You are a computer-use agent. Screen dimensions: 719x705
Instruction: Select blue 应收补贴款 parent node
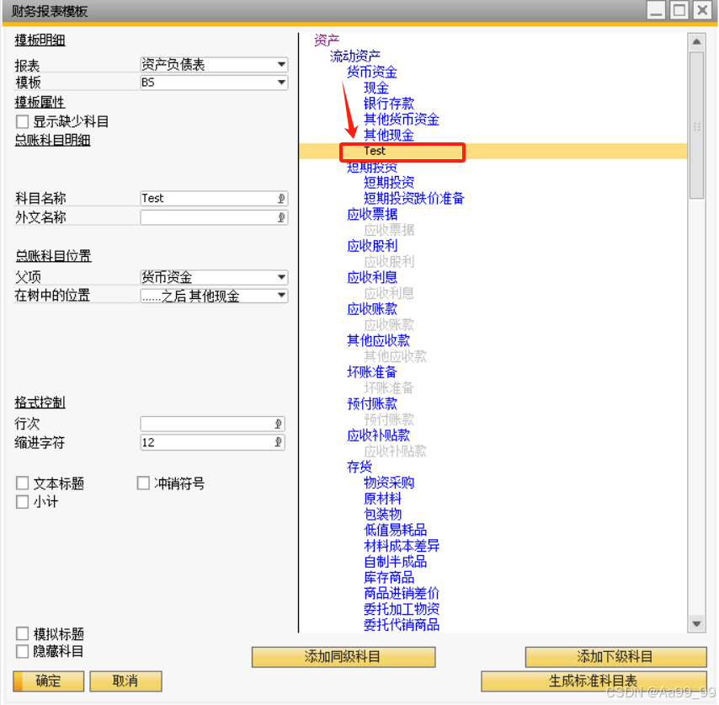(378, 435)
